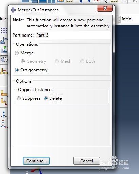Click the yellow blocks with red arrow tool

[4, 71]
